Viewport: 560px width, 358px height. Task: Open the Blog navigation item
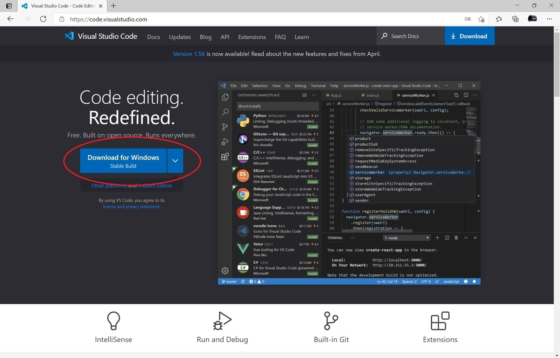pyautogui.click(x=205, y=37)
